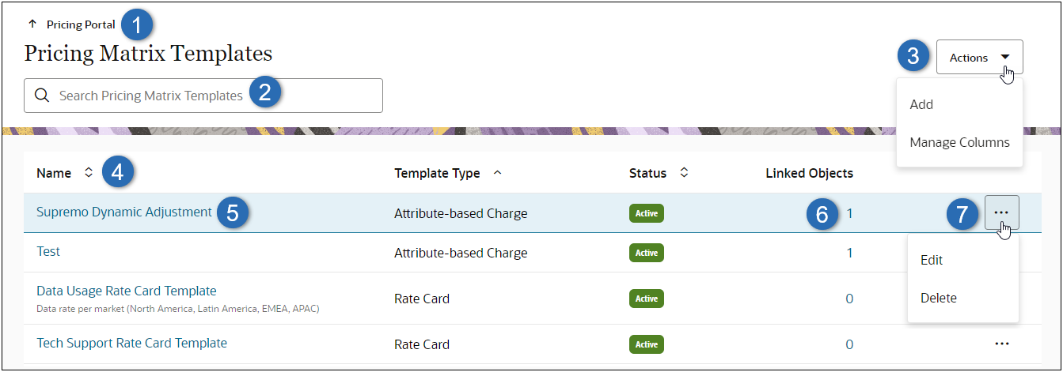This screenshot has height=372, width=1063.
Task: Open Tech Support Rate Card Template link
Action: pos(131,343)
